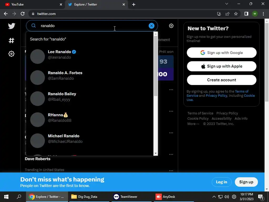Select the Explore / Twitter tab

tap(96, 4)
